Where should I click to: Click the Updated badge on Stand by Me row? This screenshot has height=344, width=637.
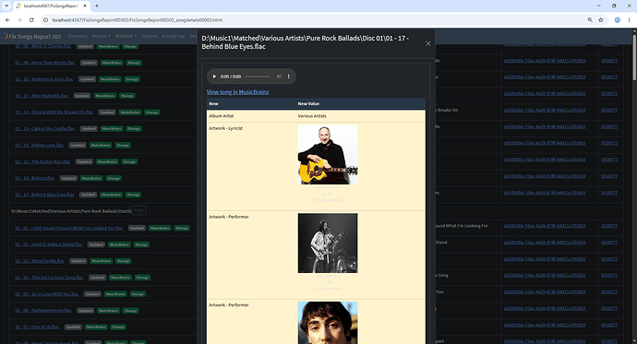click(78, 261)
